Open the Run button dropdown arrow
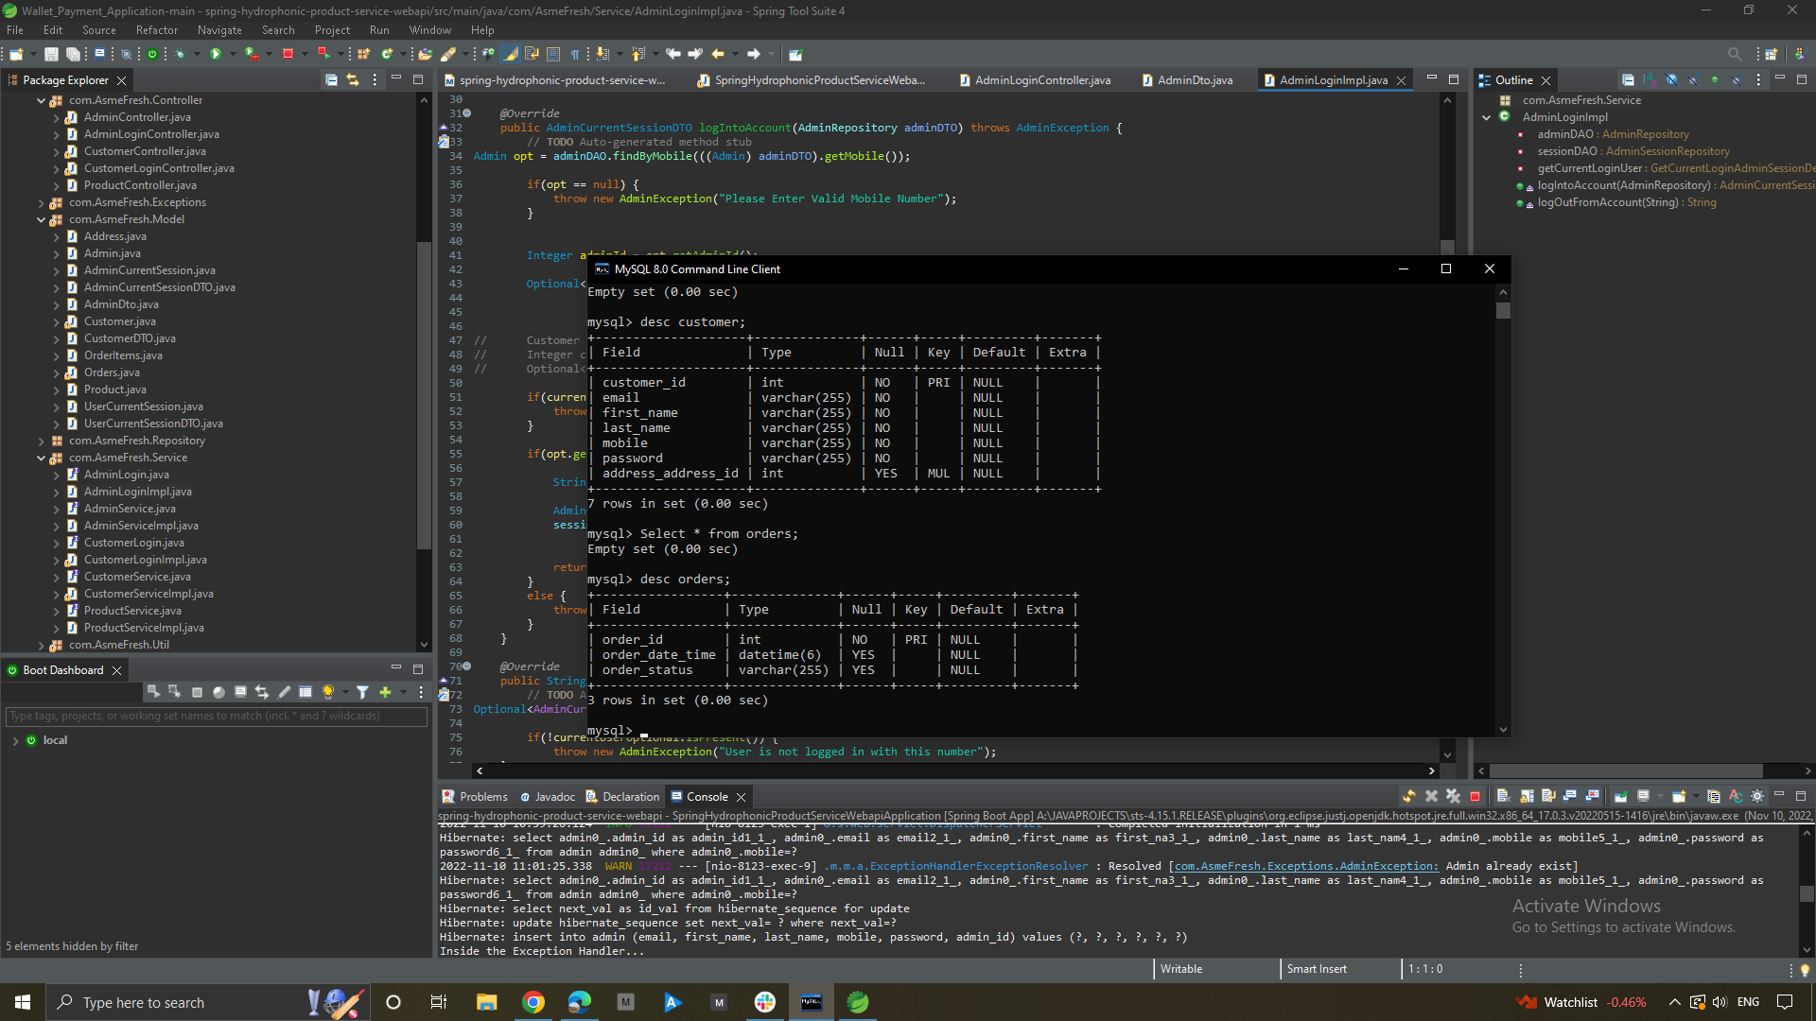 [233, 54]
